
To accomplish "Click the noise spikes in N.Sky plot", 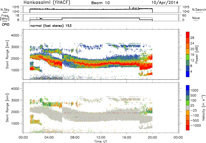I will click(134, 8).
